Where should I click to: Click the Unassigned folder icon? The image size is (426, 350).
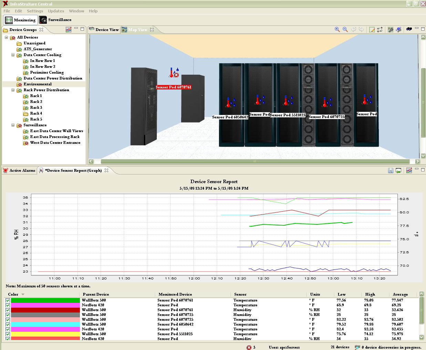19,43
